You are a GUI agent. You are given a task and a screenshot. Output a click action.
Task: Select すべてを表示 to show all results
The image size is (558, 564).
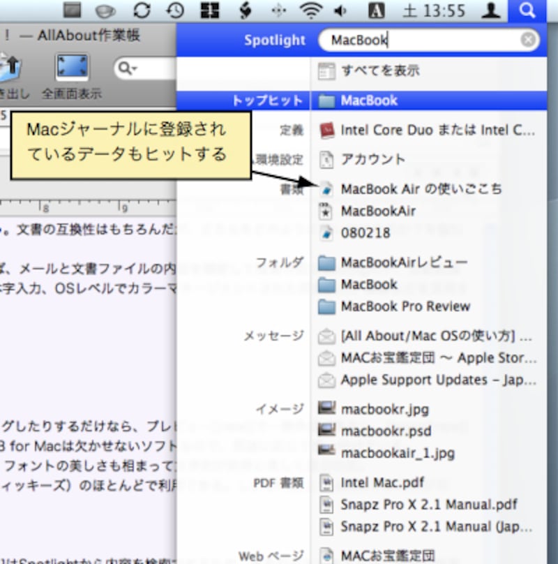click(x=379, y=70)
